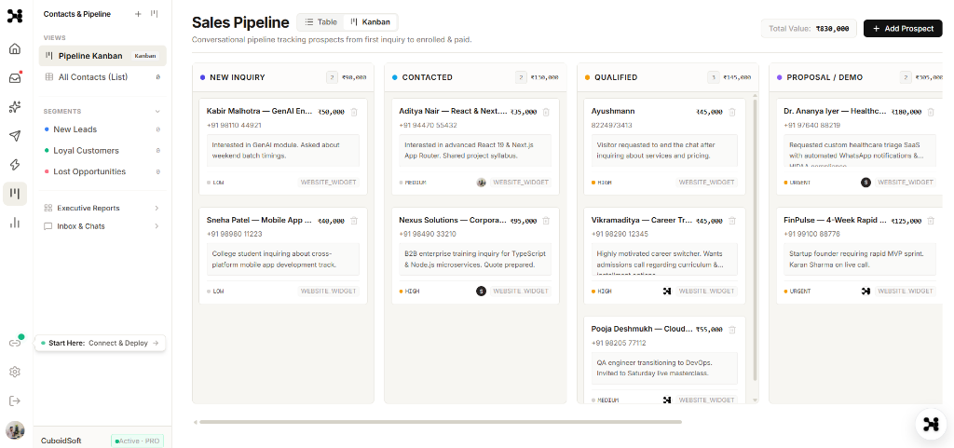Click the Qualified column orange dot

coord(587,78)
